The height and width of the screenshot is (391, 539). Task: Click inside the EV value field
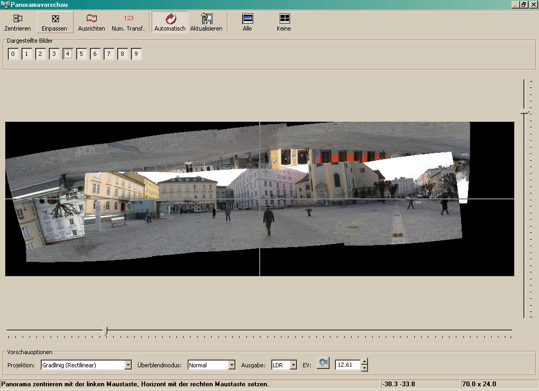pos(347,365)
